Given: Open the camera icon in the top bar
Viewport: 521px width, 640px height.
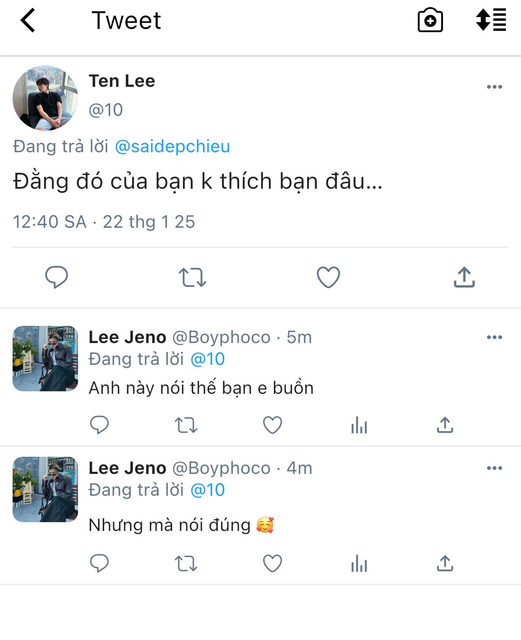Looking at the screenshot, I should click(x=430, y=21).
